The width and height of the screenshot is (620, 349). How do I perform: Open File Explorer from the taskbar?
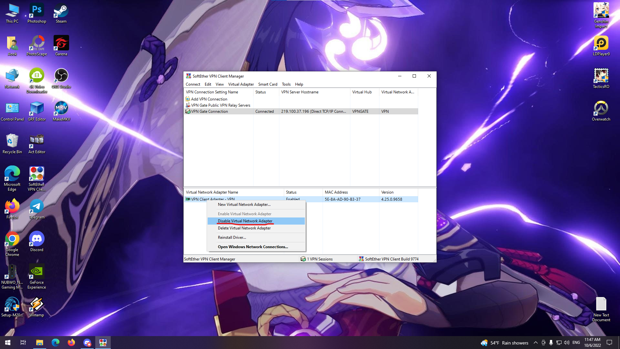pos(39,343)
